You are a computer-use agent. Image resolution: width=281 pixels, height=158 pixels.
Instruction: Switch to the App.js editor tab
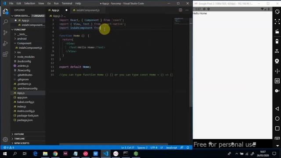pyautogui.click(x=58, y=10)
